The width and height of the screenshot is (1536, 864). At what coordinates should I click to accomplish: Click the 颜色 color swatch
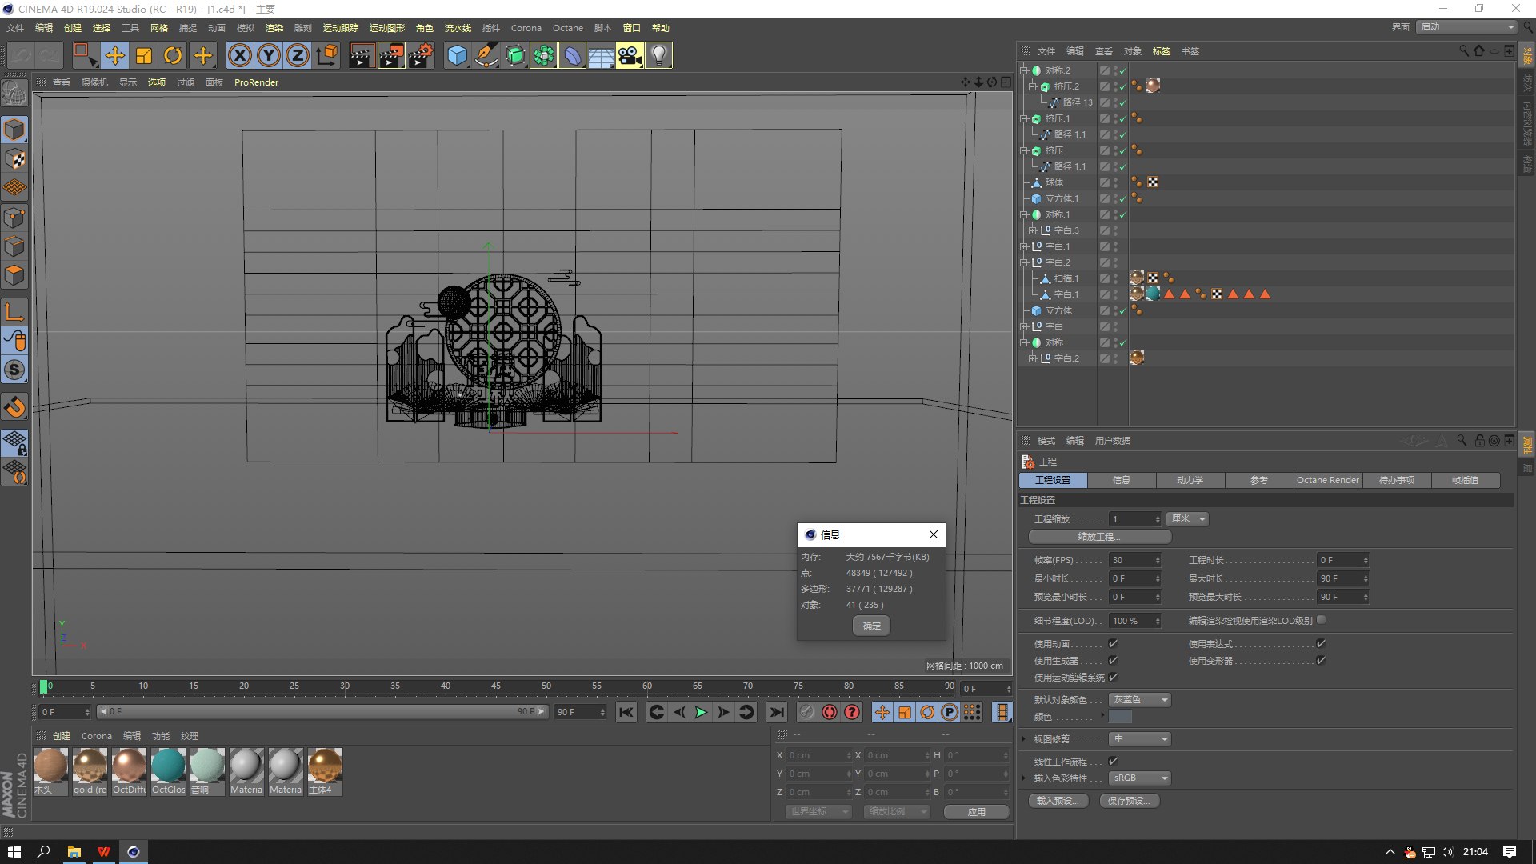[x=1120, y=717]
